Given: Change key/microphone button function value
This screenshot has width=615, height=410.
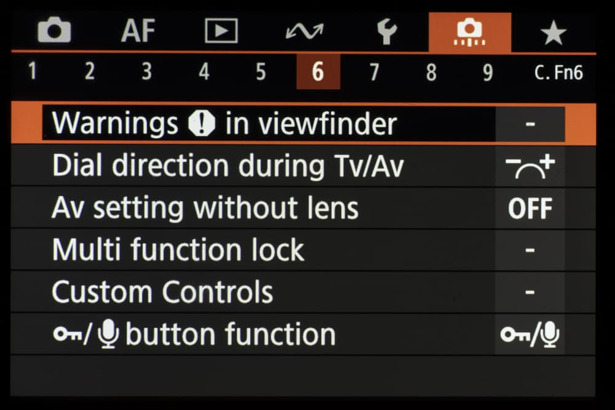Looking at the screenshot, I should (530, 334).
